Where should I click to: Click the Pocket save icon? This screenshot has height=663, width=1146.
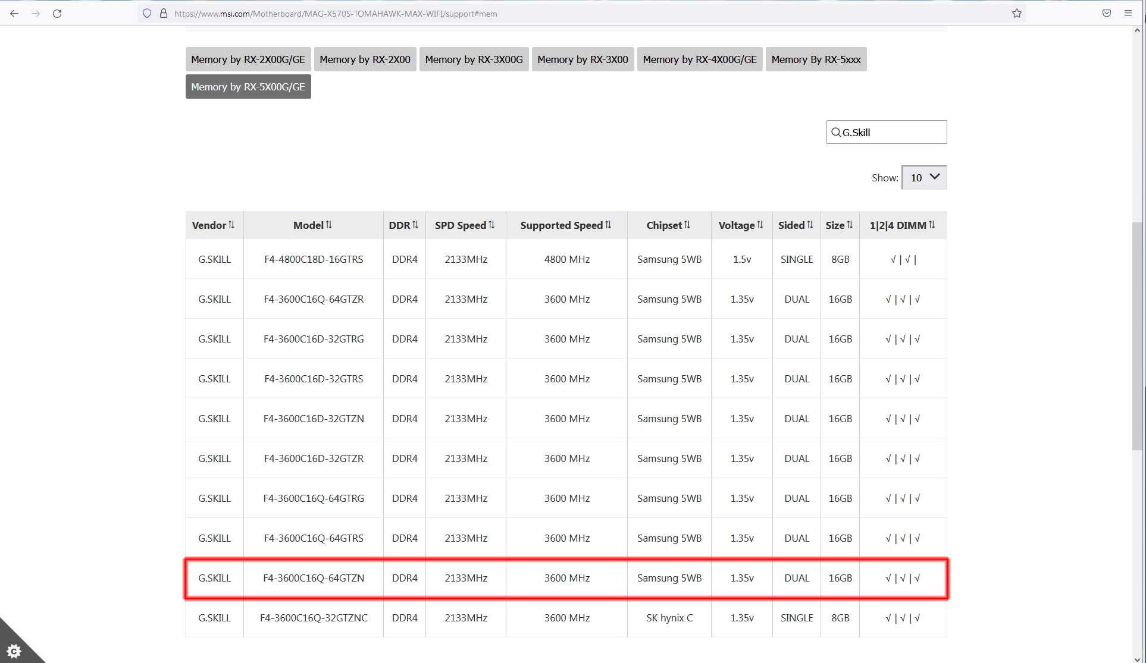pos(1107,13)
